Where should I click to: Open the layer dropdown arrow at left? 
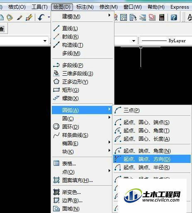(x=45, y=41)
